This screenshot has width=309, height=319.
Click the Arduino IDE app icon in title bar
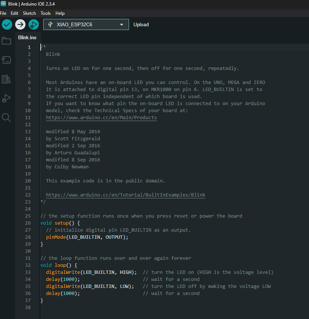click(3, 4)
